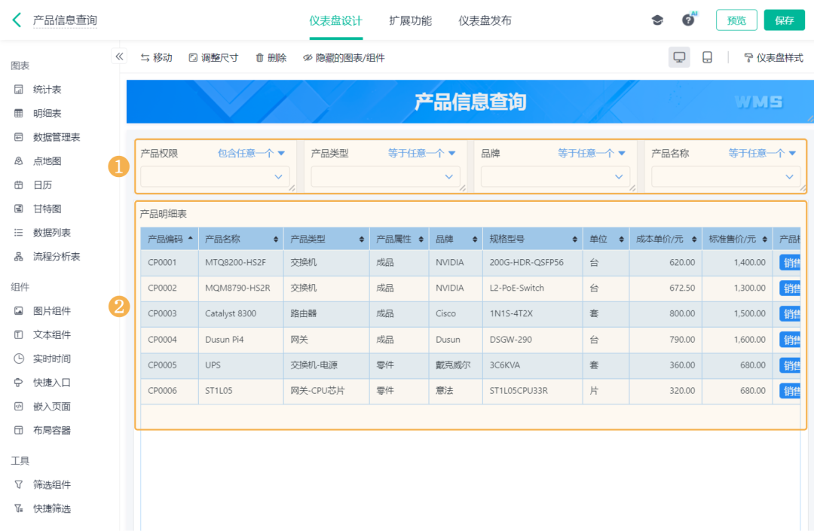
Task: Select the 产品明细表 title
Action: (x=163, y=214)
